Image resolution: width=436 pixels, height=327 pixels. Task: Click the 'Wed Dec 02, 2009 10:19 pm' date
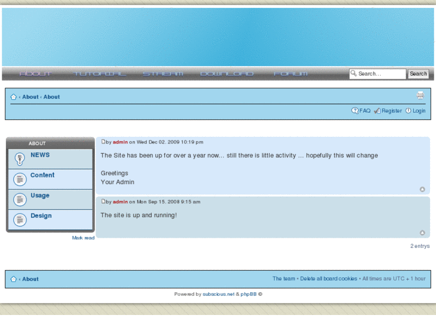coord(170,142)
